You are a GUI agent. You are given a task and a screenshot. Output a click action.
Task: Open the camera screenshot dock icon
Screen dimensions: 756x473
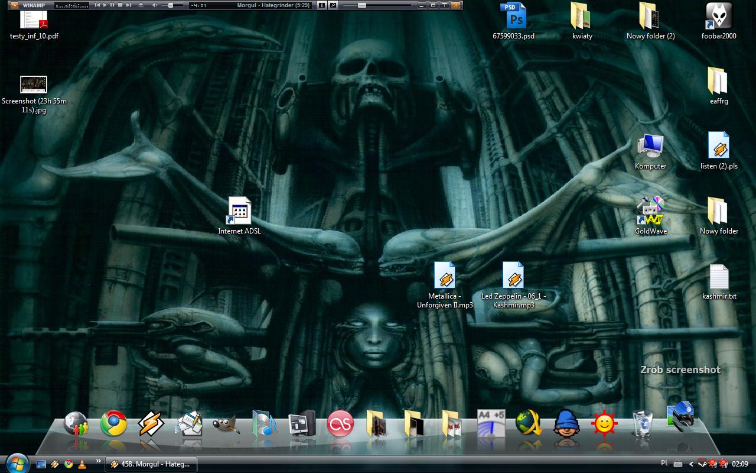[x=680, y=417]
